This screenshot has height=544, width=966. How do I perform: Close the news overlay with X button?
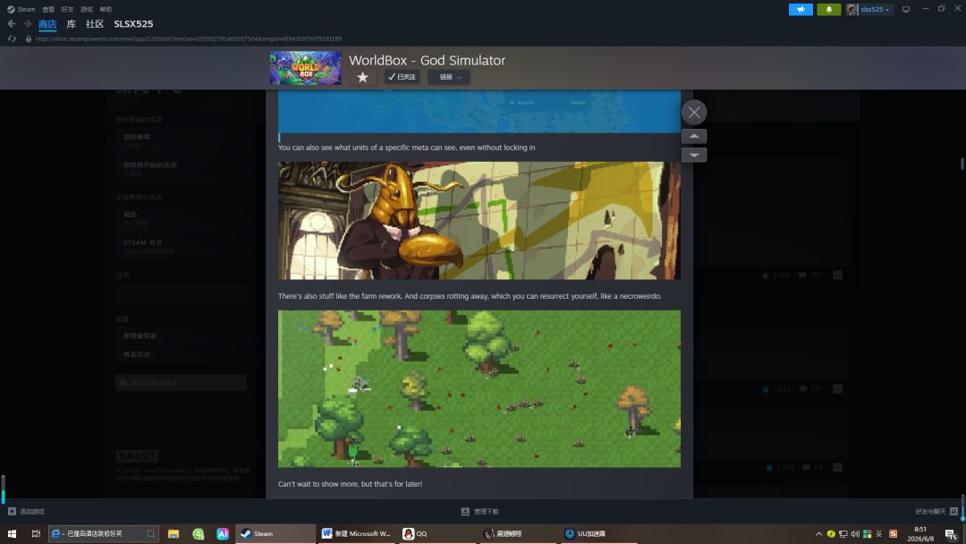point(694,112)
